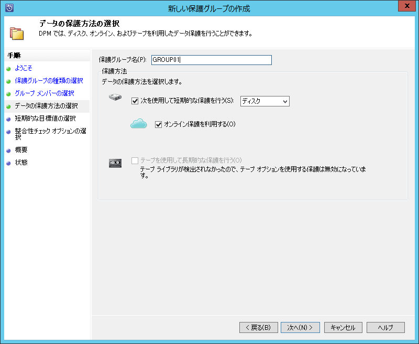Select ようこそ step in sidebar
The image size is (419, 344).
[23, 67]
